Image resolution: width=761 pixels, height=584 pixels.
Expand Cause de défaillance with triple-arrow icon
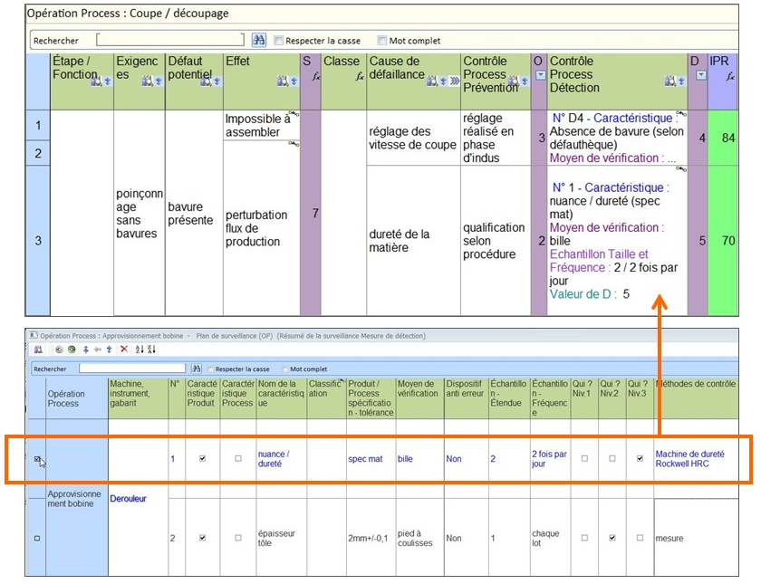(454, 81)
